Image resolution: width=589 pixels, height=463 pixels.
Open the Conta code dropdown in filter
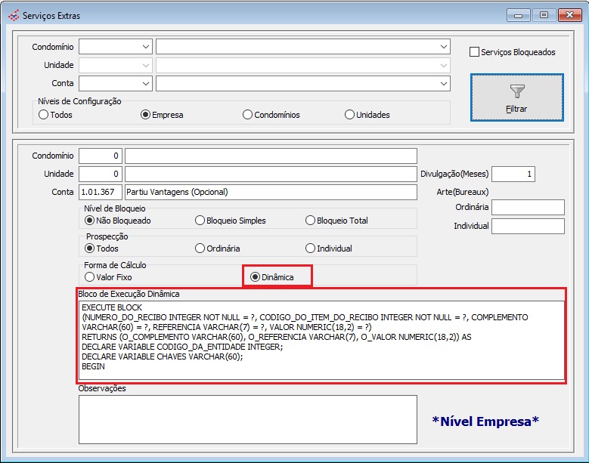pos(145,83)
